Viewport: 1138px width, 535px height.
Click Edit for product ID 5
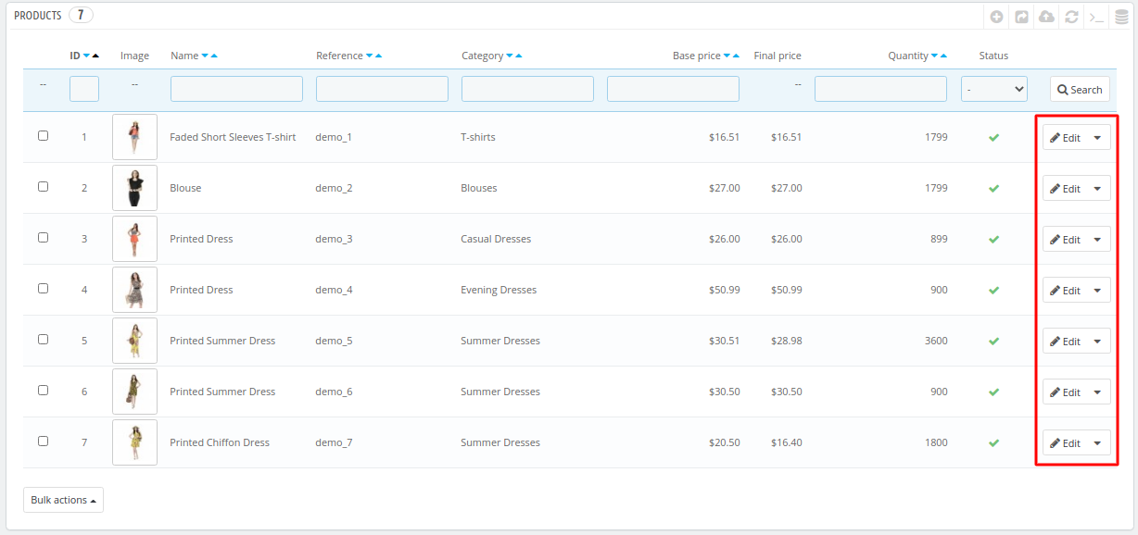click(1065, 341)
